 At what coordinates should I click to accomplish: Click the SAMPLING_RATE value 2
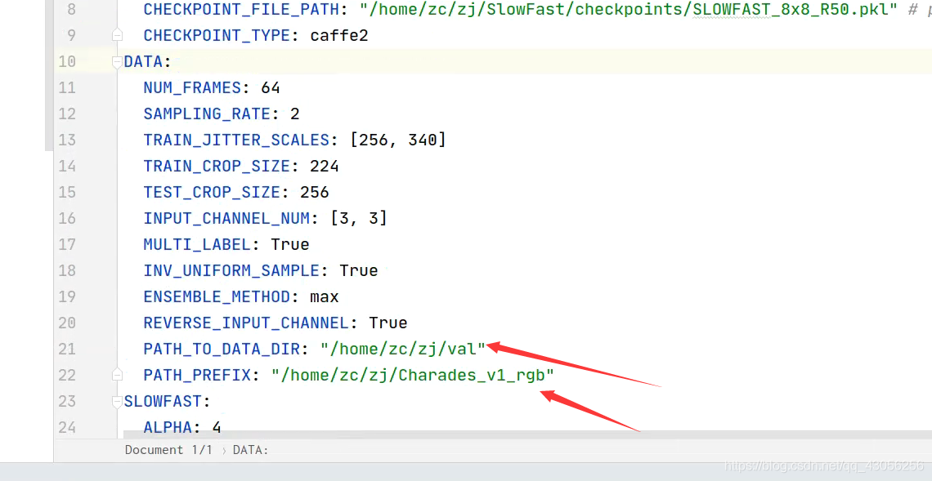pos(295,114)
